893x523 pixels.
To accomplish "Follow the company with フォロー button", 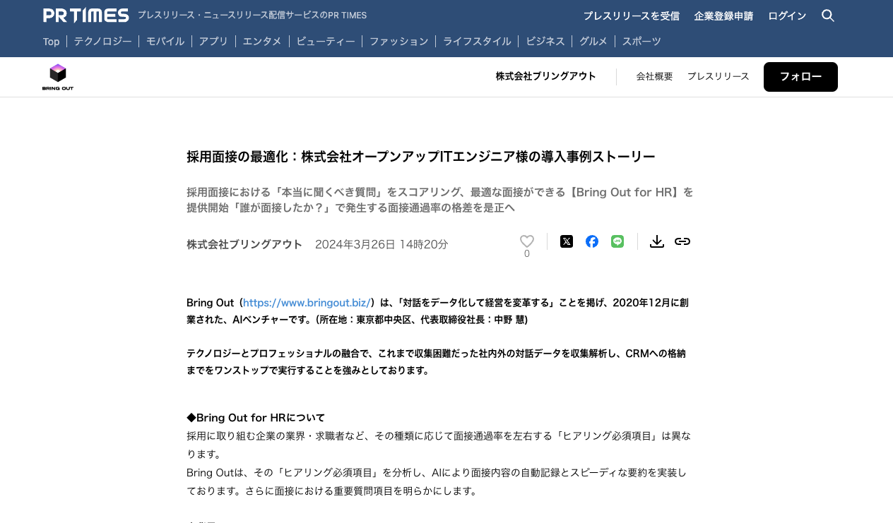I will [800, 77].
